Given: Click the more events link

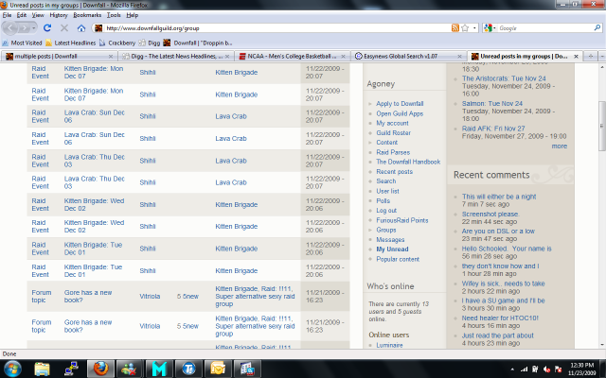Looking at the screenshot, I should pyautogui.click(x=560, y=146).
